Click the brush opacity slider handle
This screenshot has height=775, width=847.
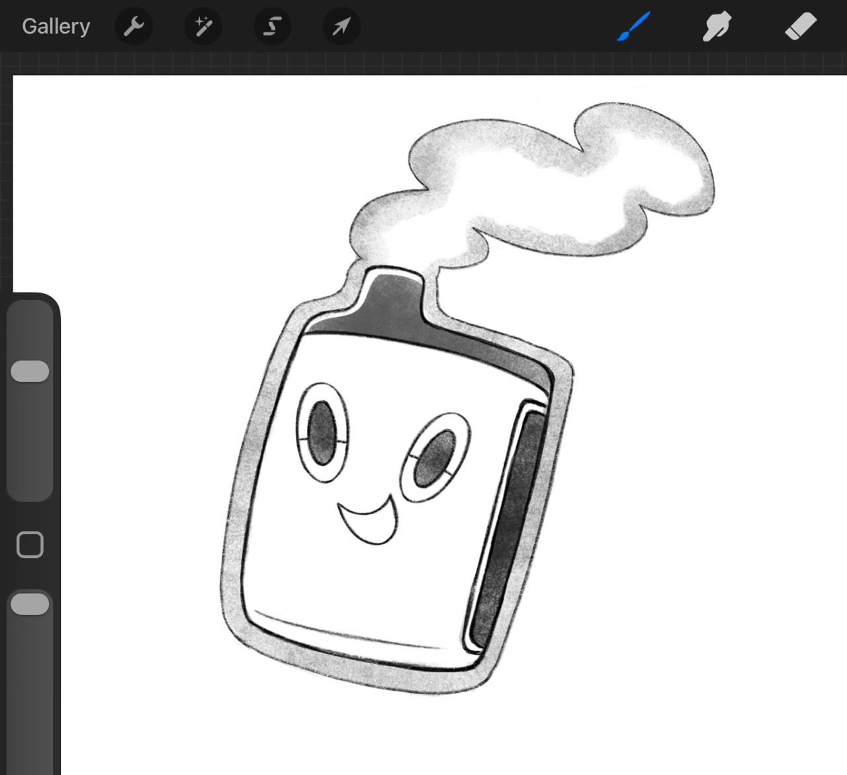30,604
